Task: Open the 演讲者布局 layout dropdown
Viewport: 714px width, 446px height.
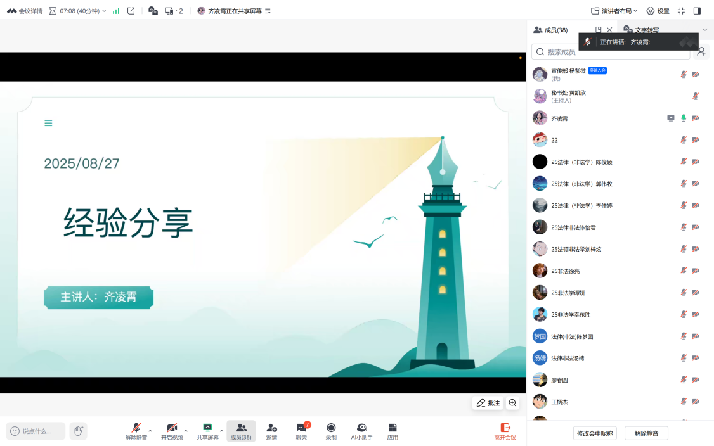Action: coord(614,11)
